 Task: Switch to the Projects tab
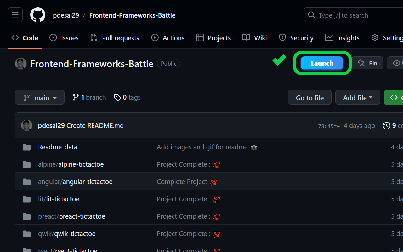click(213, 38)
